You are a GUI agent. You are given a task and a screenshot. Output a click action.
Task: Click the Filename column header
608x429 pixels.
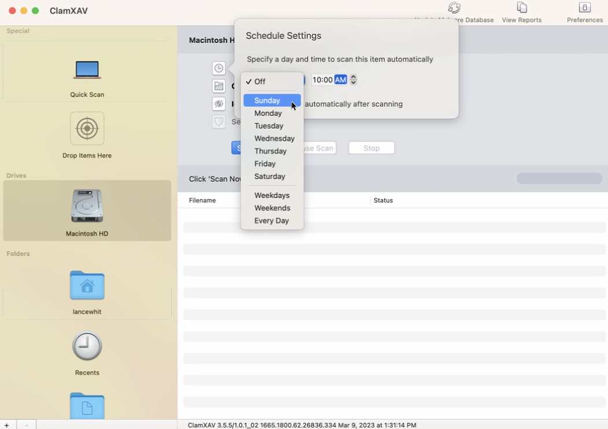(202, 200)
